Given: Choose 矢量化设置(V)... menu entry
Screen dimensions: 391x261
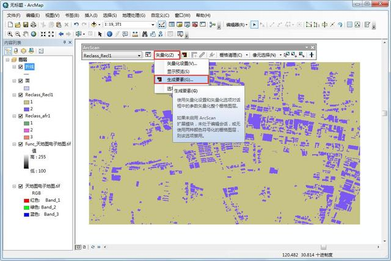Looking at the screenshot, I should (x=181, y=63).
